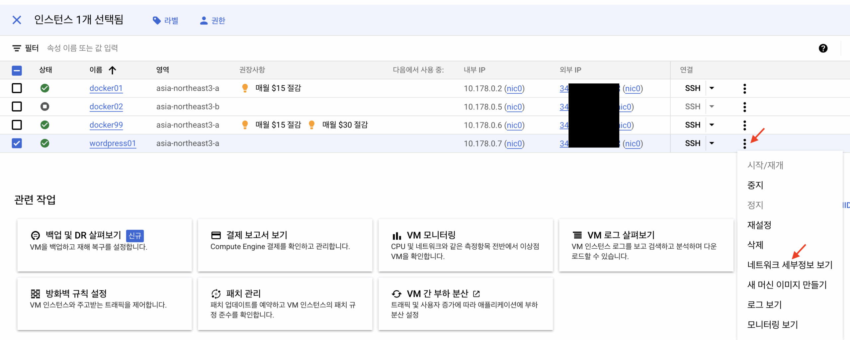Open nic0 link for internal IP 10.178.0.7
Screen dimensions: 850x340
[x=514, y=144]
